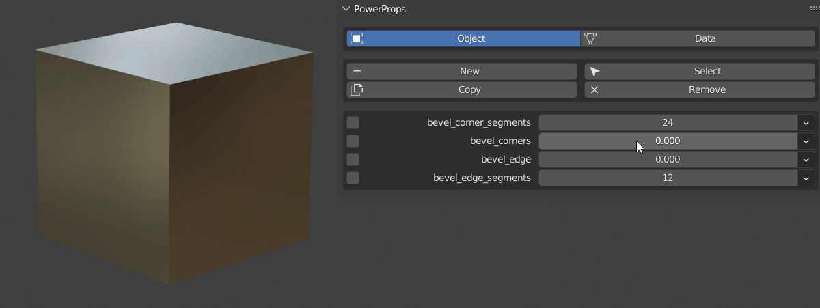820x308 pixels.
Task: Click the bevel_corners label
Action: tap(500, 141)
